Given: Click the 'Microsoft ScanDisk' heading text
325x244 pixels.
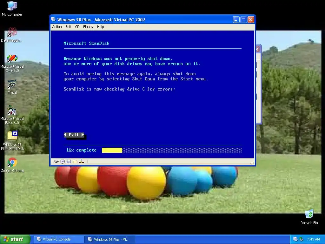Looking at the screenshot, I should pos(86,43).
